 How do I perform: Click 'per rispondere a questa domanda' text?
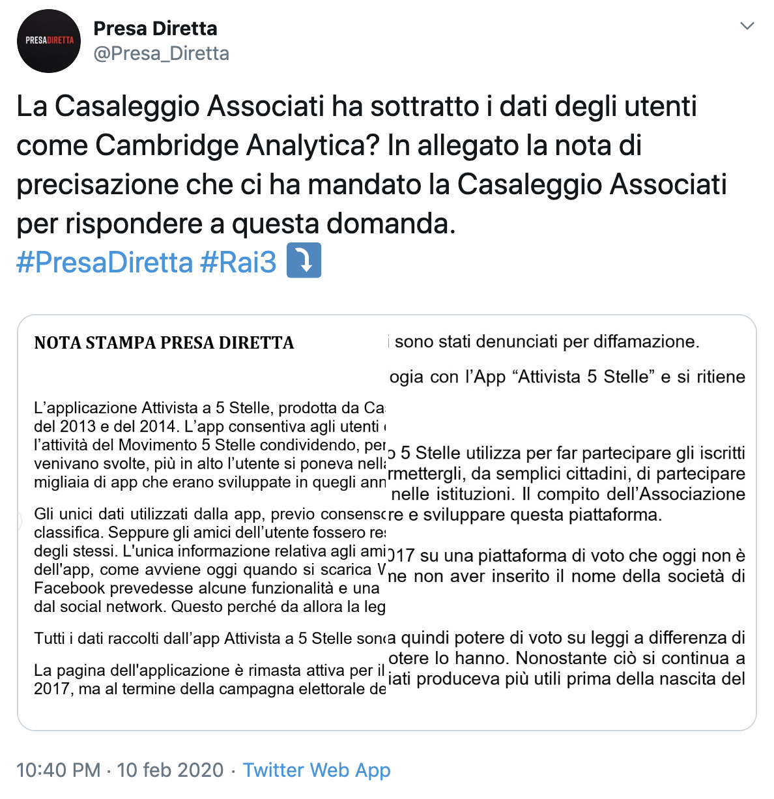[x=236, y=224]
